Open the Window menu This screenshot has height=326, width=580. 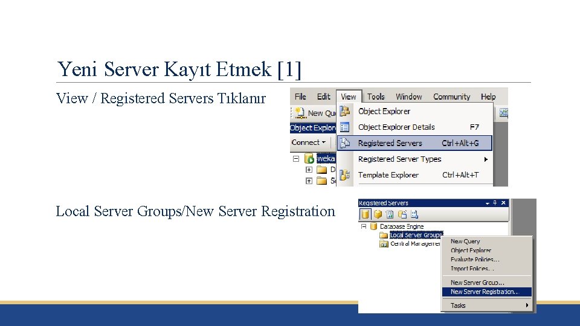coord(409,97)
